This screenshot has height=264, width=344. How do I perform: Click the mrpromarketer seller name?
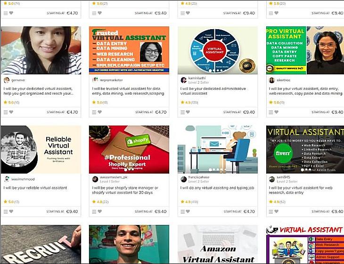click(x=111, y=80)
